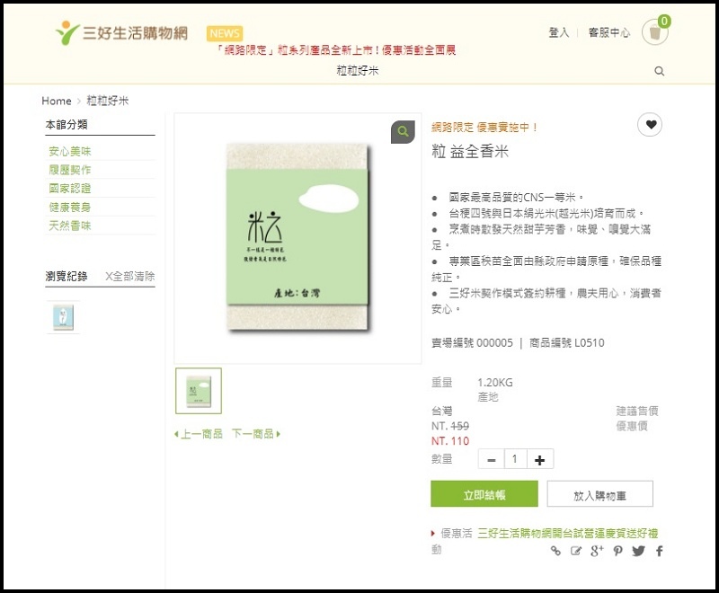Select 履歷契作 category
The height and width of the screenshot is (593, 719).
coord(70,170)
